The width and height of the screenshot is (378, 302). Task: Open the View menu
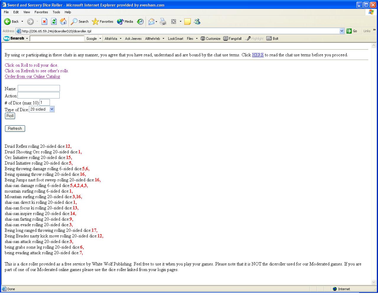27,12
